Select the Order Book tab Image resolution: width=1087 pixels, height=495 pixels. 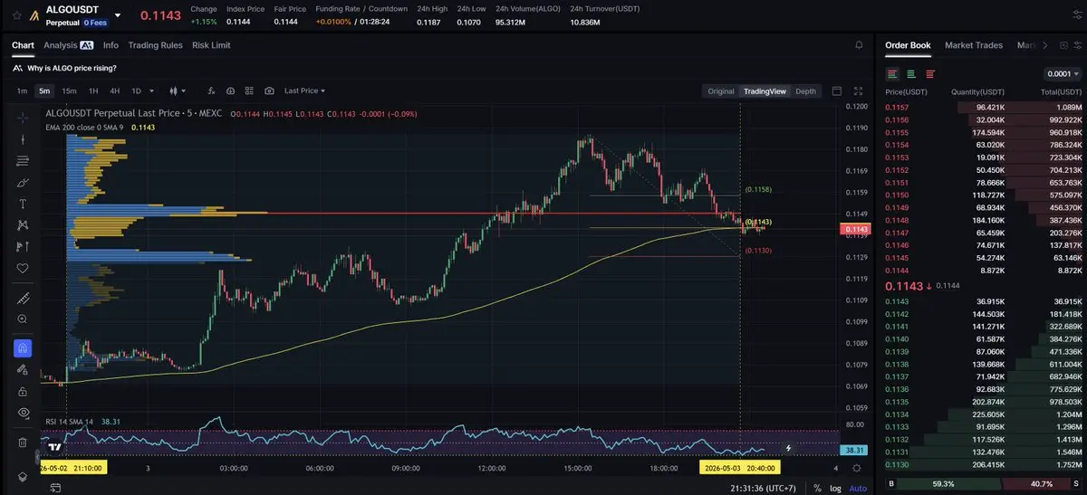(x=908, y=45)
